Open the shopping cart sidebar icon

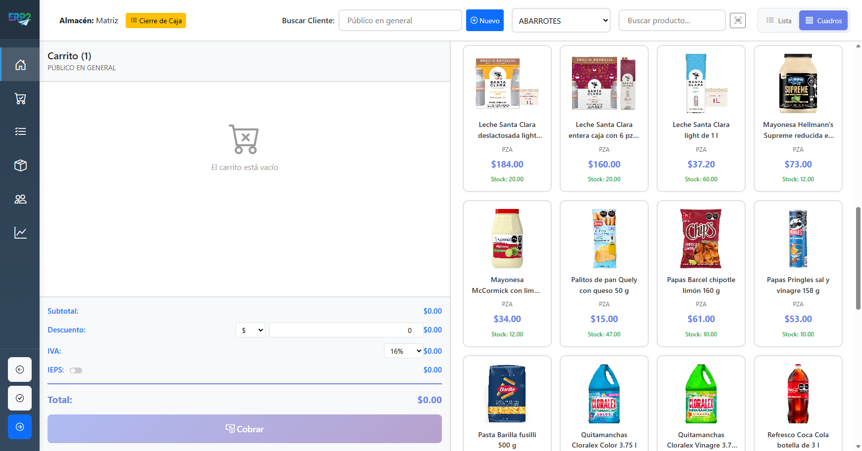point(20,99)
